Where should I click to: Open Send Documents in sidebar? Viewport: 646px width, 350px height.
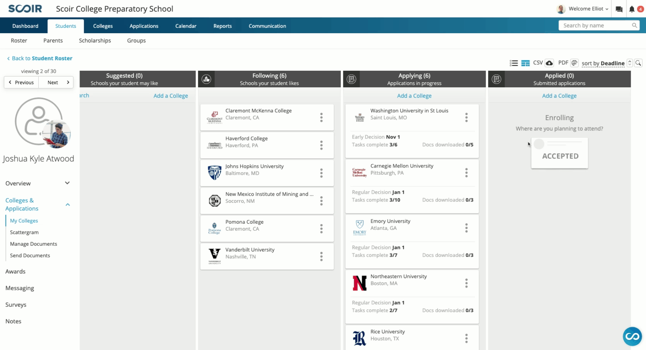(30, 256)
